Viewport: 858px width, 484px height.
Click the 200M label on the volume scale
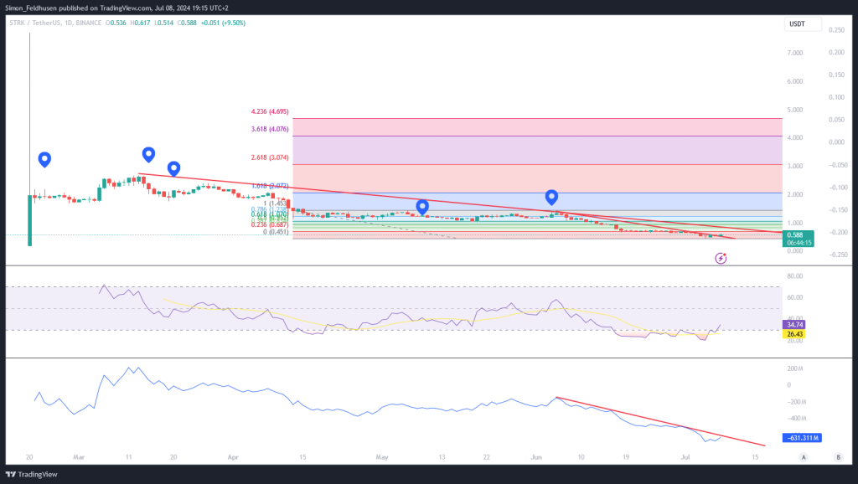(795, 368)
